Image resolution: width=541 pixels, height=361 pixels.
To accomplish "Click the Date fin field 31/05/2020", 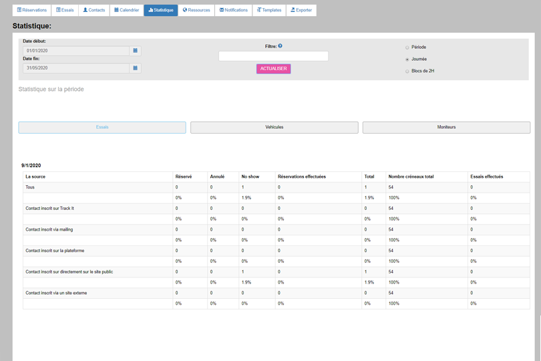I will tap(76, 68).
